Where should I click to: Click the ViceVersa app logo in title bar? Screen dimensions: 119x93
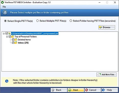pyautogui.click(x=2, y=2)
